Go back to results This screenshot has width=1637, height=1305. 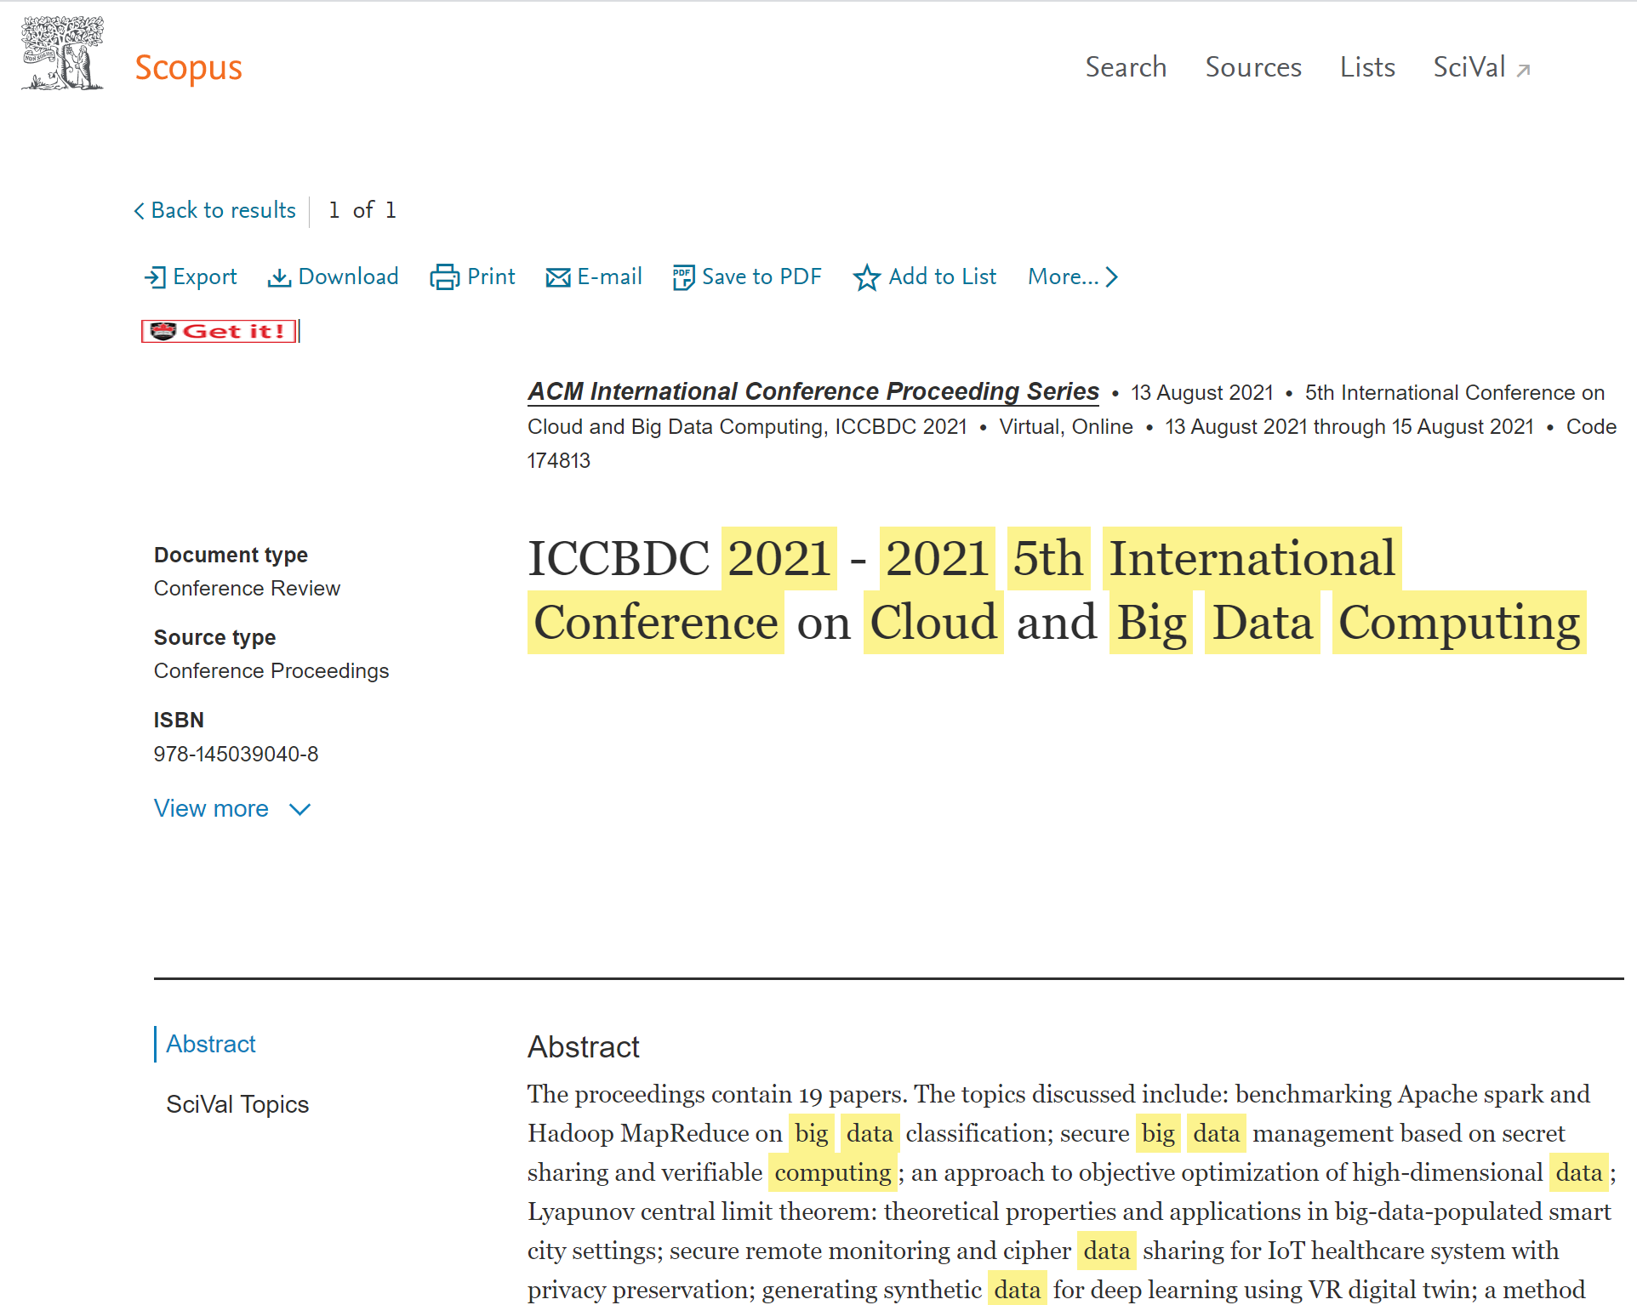(x=215, y=210)
